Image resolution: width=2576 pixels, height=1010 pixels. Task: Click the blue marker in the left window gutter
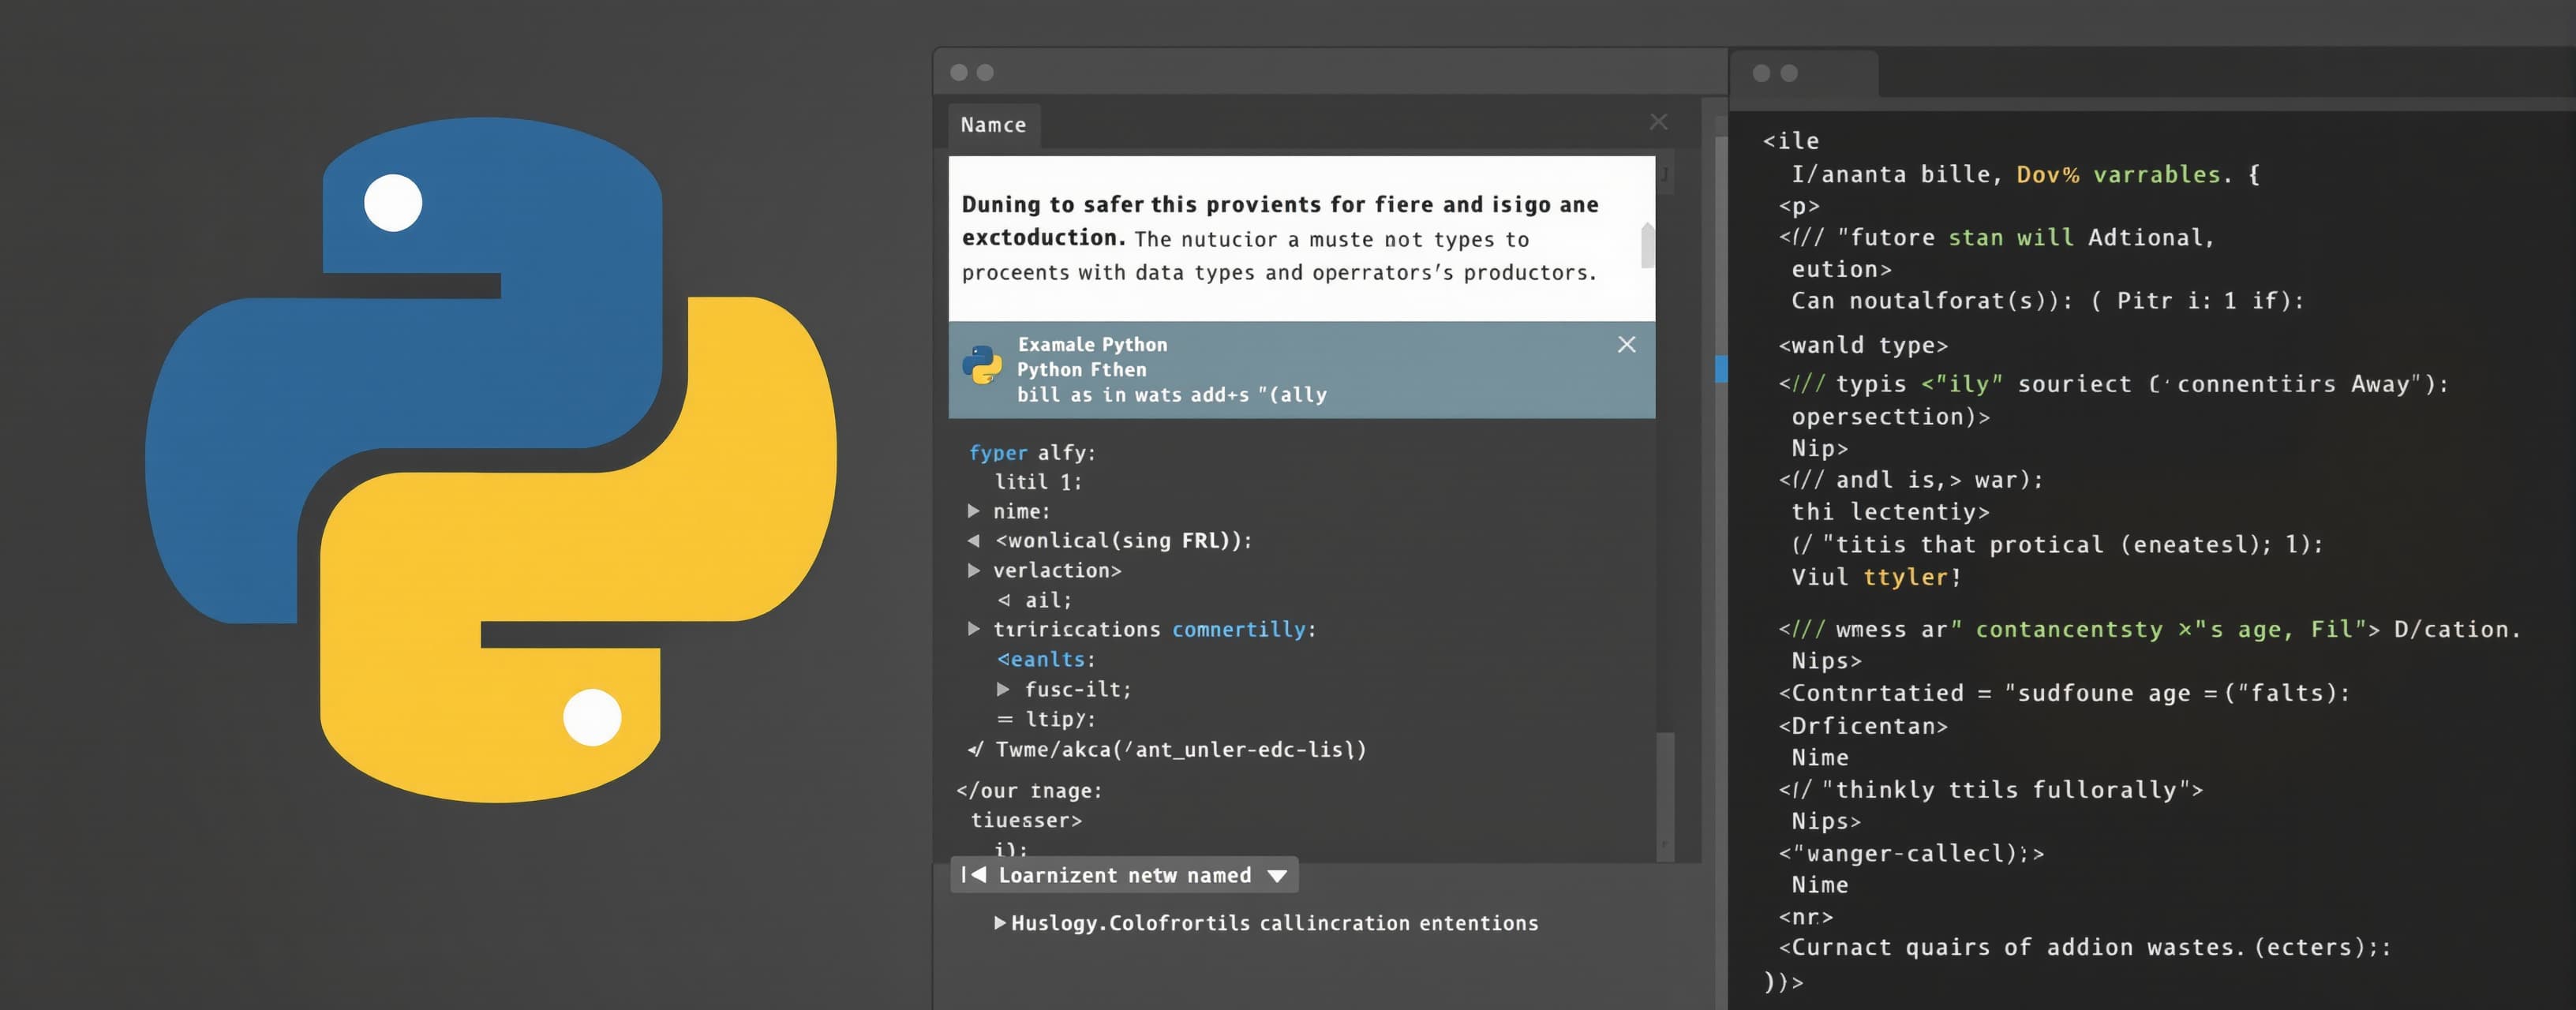point(1720,368)
